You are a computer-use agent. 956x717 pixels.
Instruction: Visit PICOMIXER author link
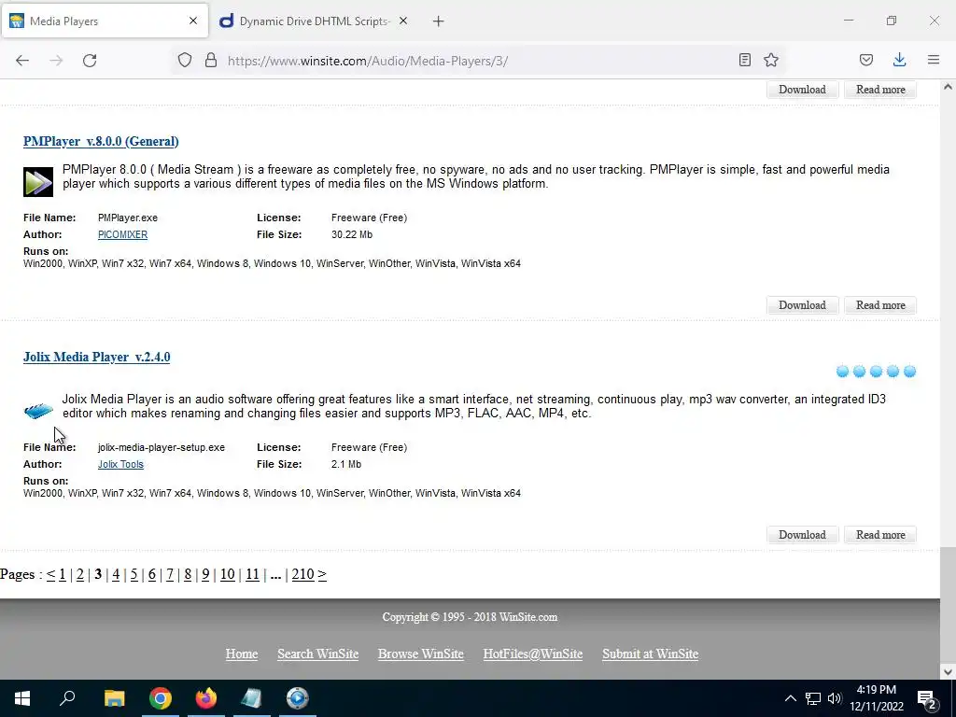(122, 234)
